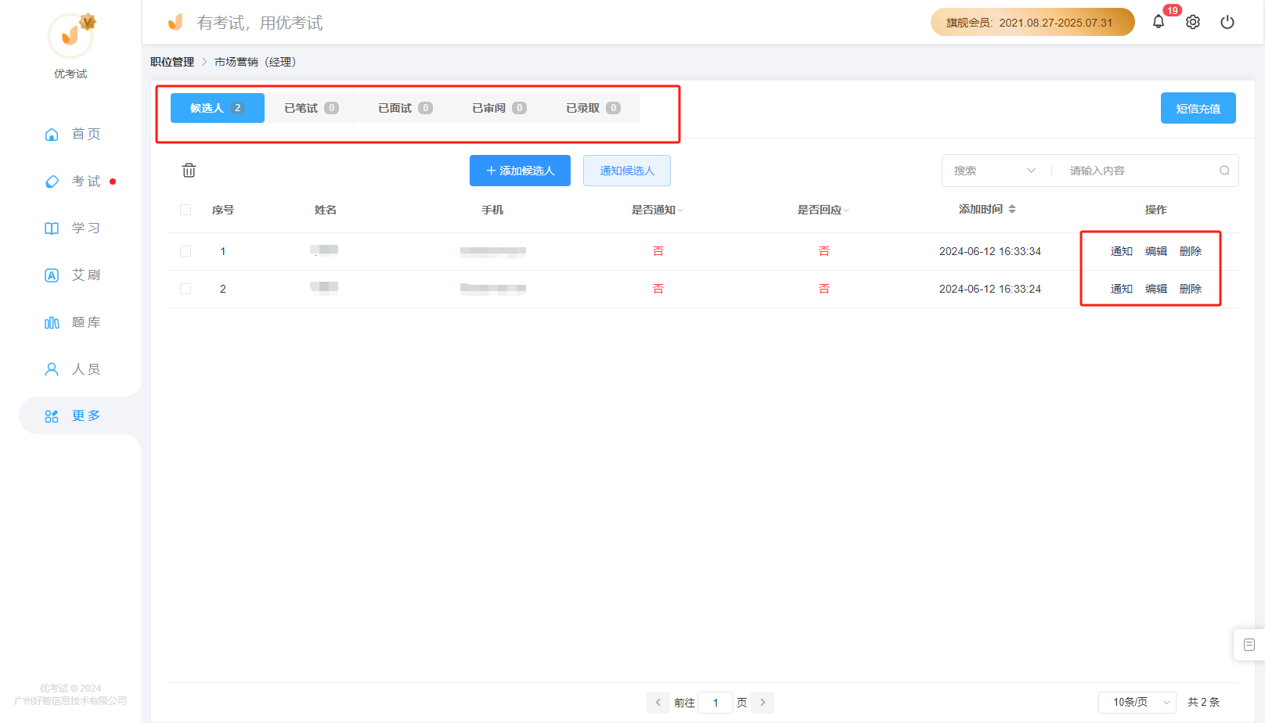Go to 首页 in the sidebar
The image size is (1265, 723).
click(x=72, y=134)
